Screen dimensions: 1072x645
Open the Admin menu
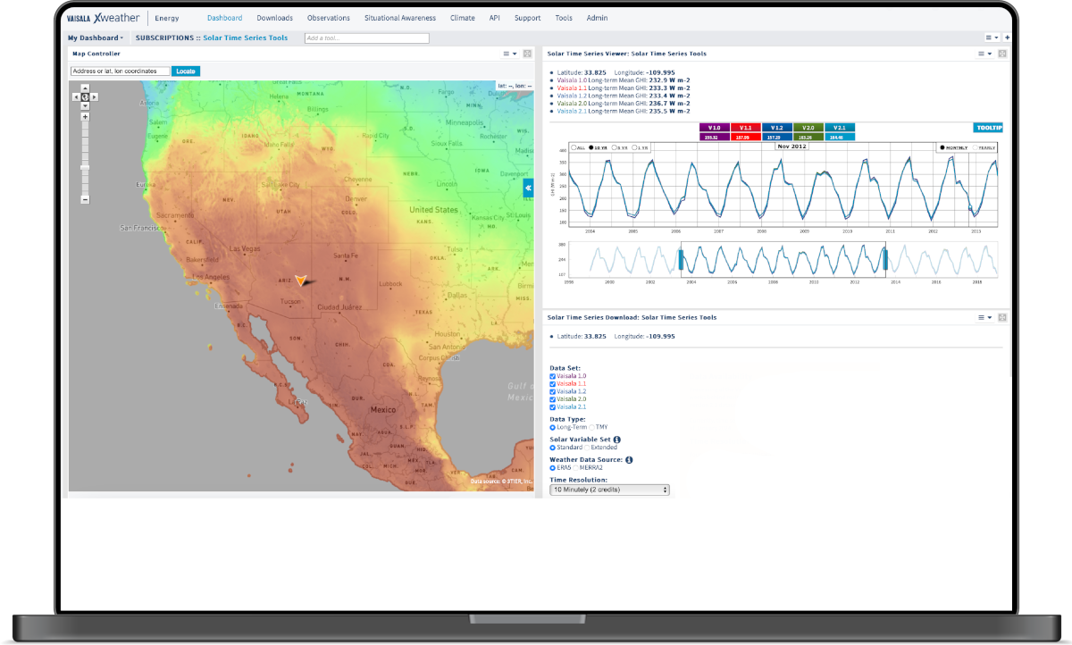[x=598, y=18]
